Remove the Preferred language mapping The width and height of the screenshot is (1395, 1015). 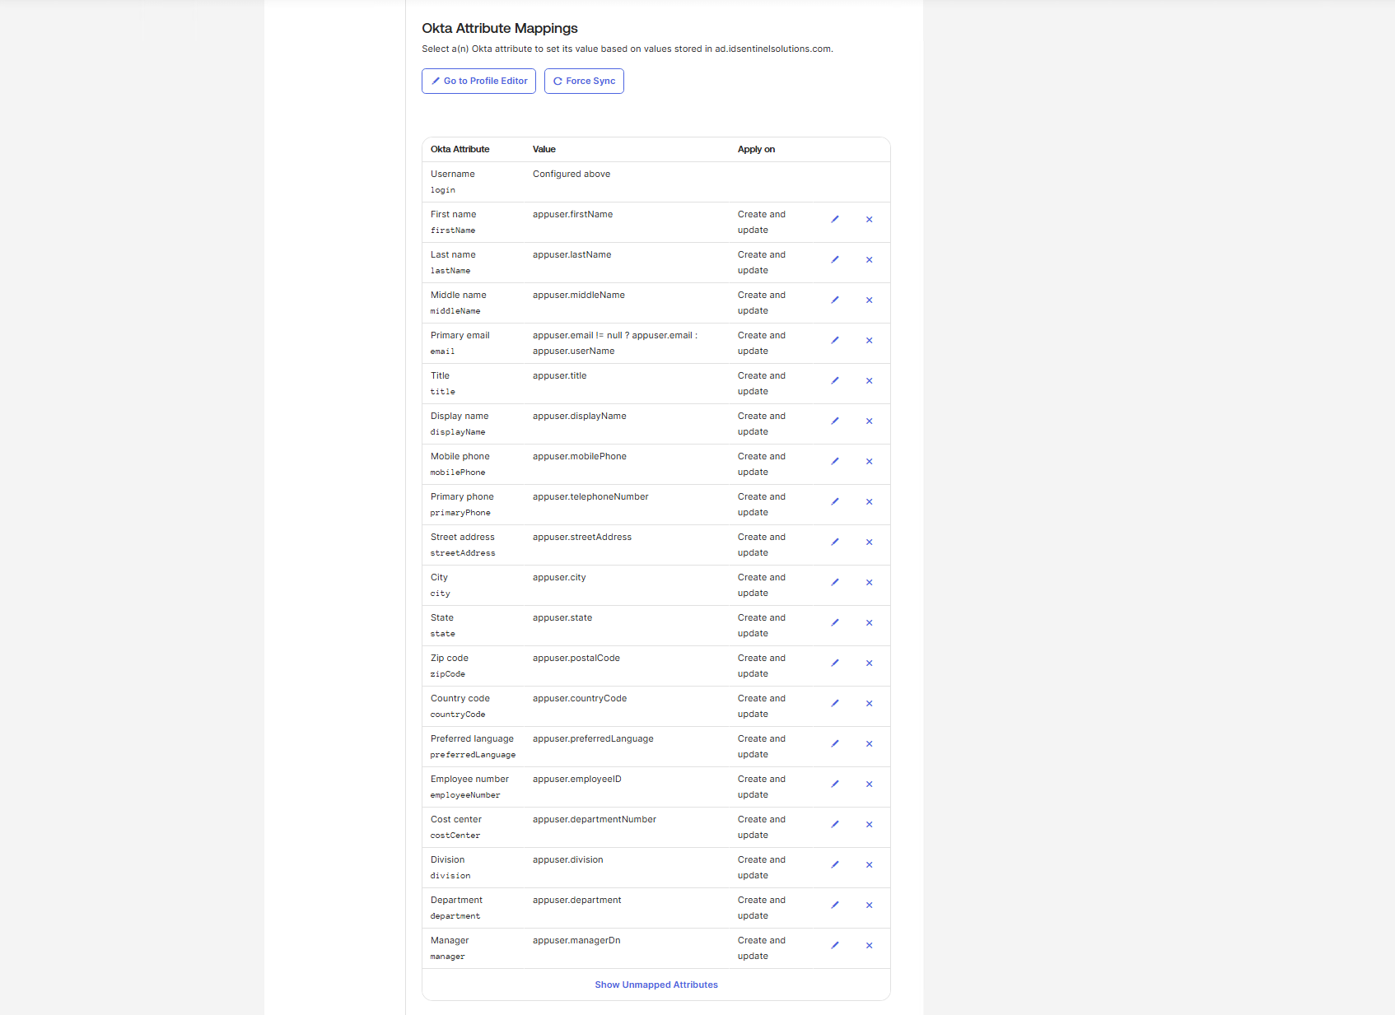point(869,743)
